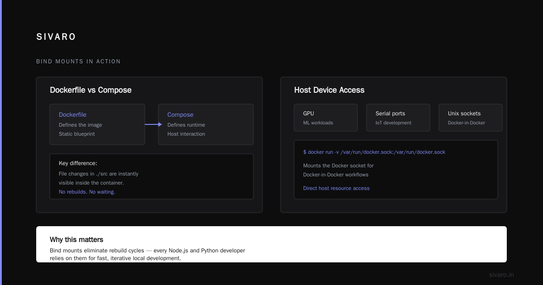Viewport: 543px width, 285px height.
Task: Open the sivaro.in footer link
Action: tap(501, 275)
